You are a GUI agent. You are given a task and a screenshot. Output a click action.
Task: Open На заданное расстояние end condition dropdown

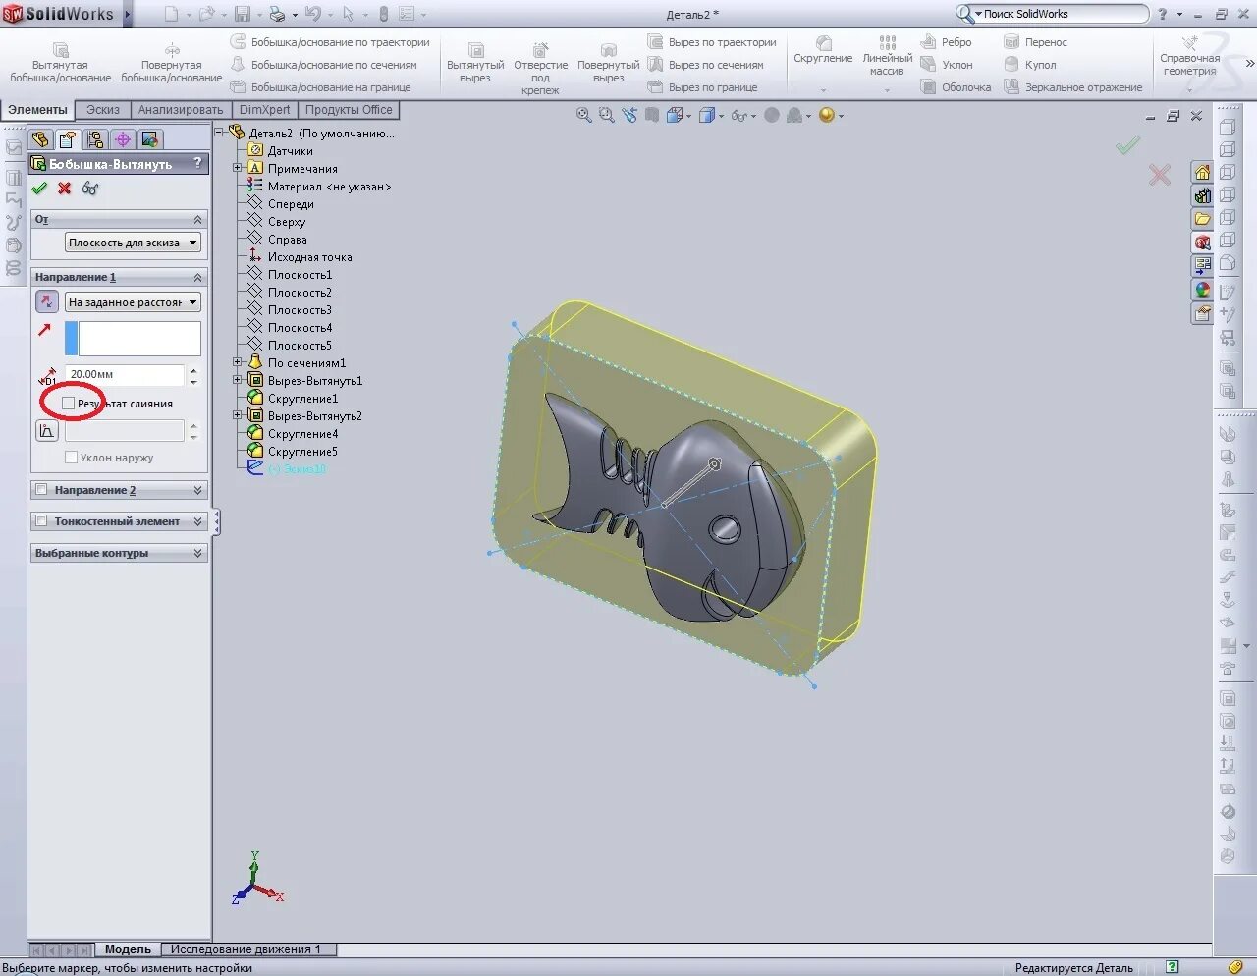(x=133, y=302)
